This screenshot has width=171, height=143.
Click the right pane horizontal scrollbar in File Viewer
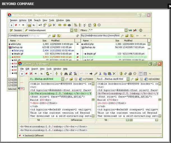point(142,120)
